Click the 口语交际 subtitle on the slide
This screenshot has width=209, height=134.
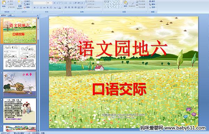[x=119, y=89]
